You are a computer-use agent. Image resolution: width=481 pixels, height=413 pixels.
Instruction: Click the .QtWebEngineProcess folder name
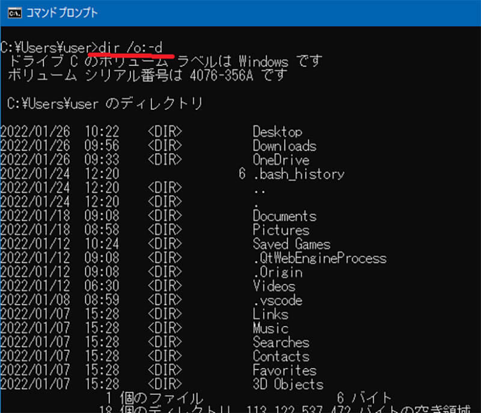(x=319, y=258)
